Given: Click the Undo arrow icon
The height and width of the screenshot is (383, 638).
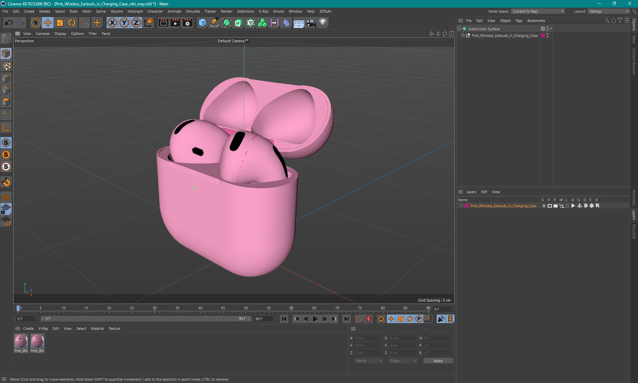Looking at the screenshot, I should [x=9, y=23].
